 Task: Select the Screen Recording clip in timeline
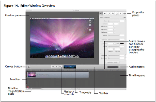[x=58, y=75]
